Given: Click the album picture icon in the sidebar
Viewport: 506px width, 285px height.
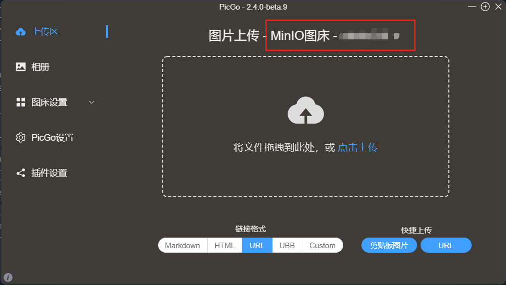Looking at the screenshot, I should [x=21, y=67].
